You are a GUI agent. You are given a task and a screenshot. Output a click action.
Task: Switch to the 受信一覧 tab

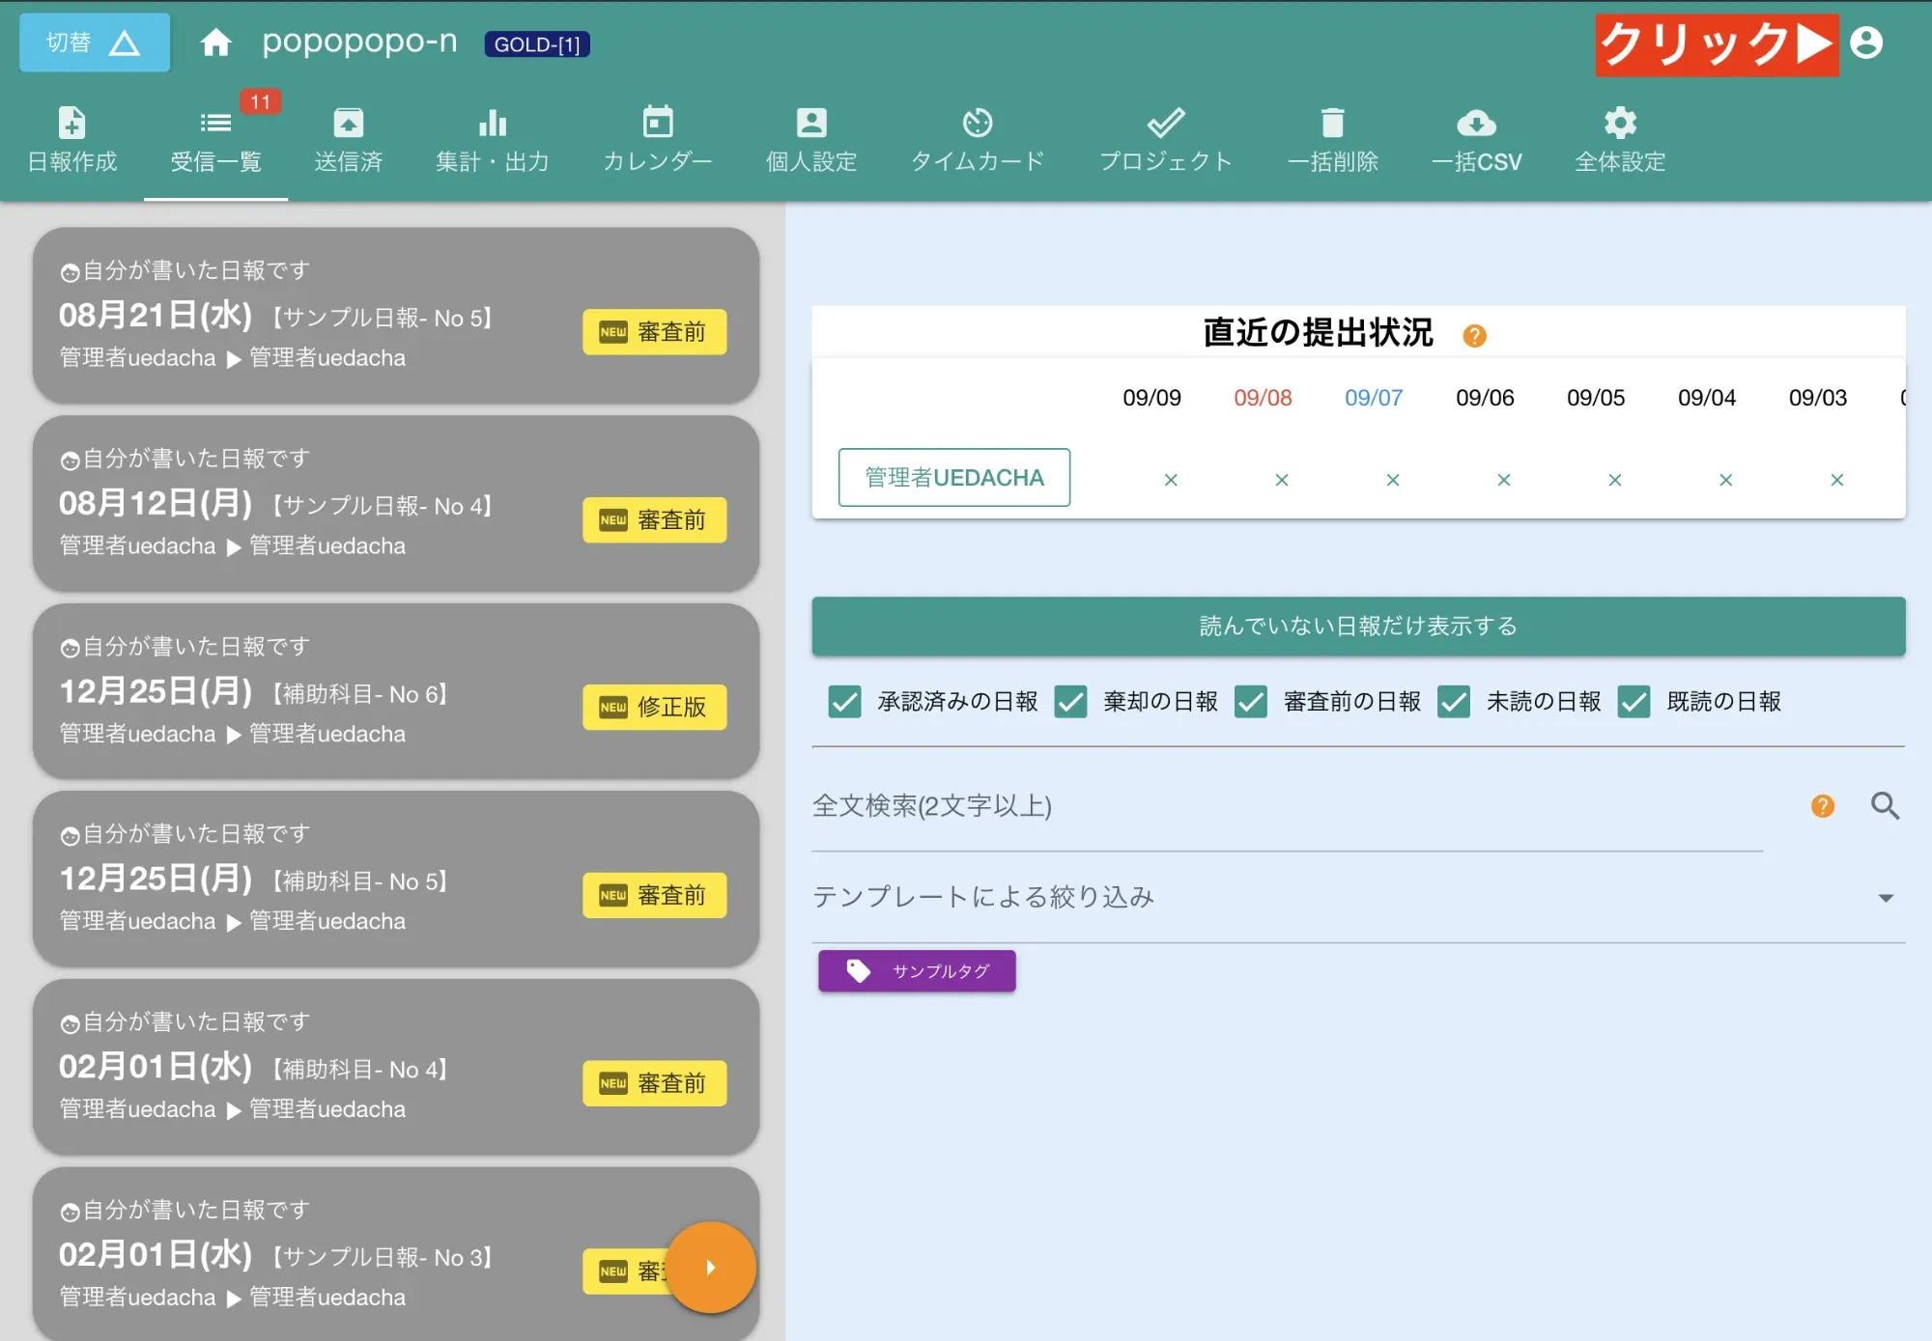click(215, 140)
